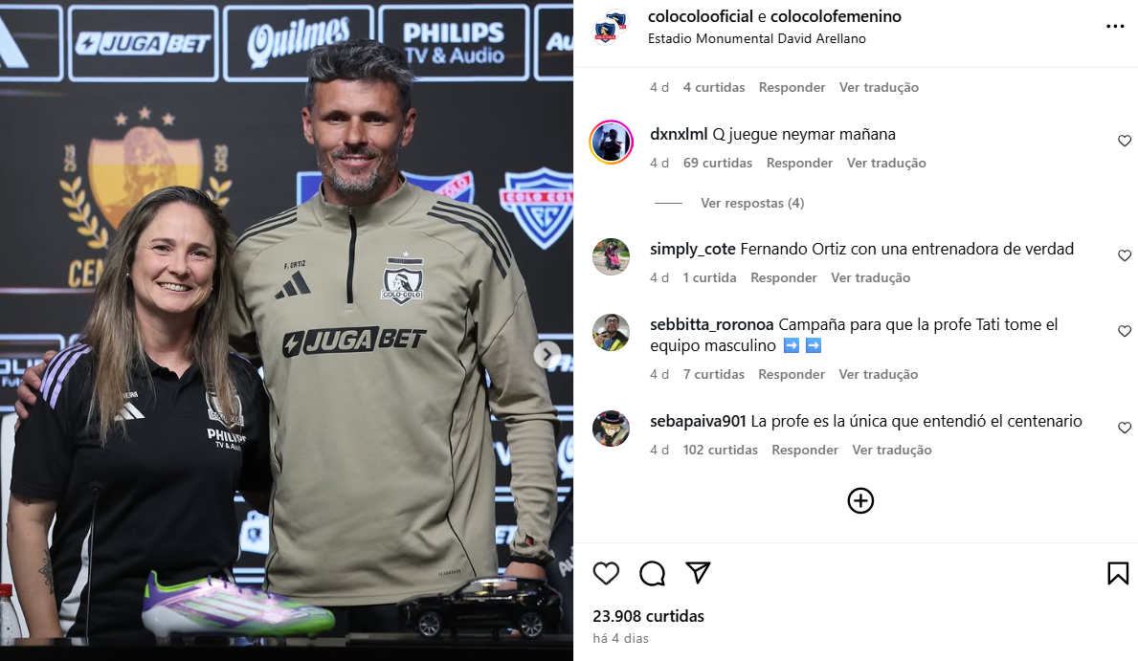Reply to dxnxlml's comment

tap(799, 164)
